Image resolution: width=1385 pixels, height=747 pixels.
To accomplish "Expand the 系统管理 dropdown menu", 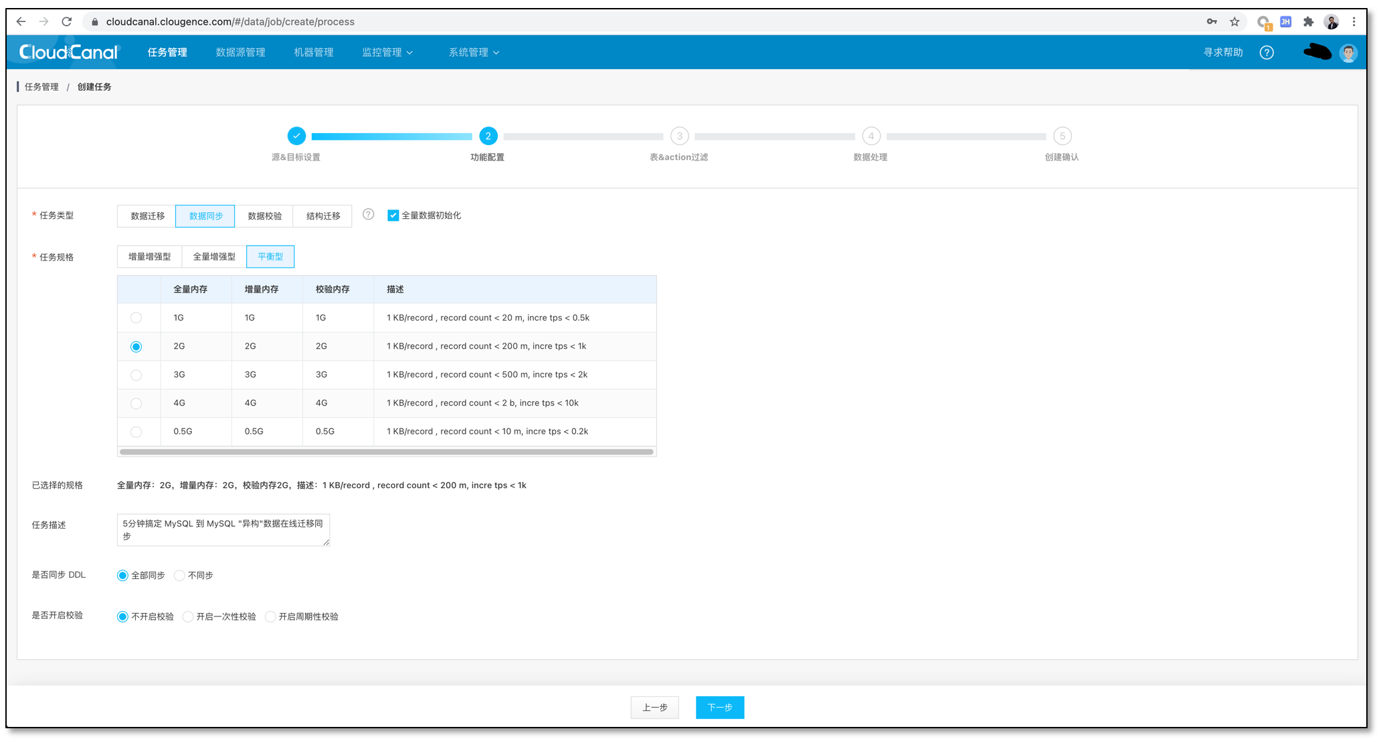I will pyautogui.click(x=474, y=52).
